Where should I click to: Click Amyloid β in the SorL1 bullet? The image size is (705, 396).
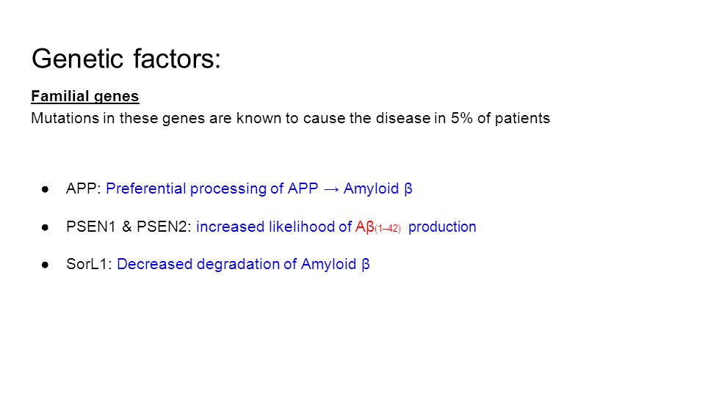[x=336, y=265]
